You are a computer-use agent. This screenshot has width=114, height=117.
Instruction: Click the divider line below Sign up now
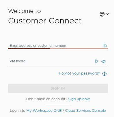58,105
